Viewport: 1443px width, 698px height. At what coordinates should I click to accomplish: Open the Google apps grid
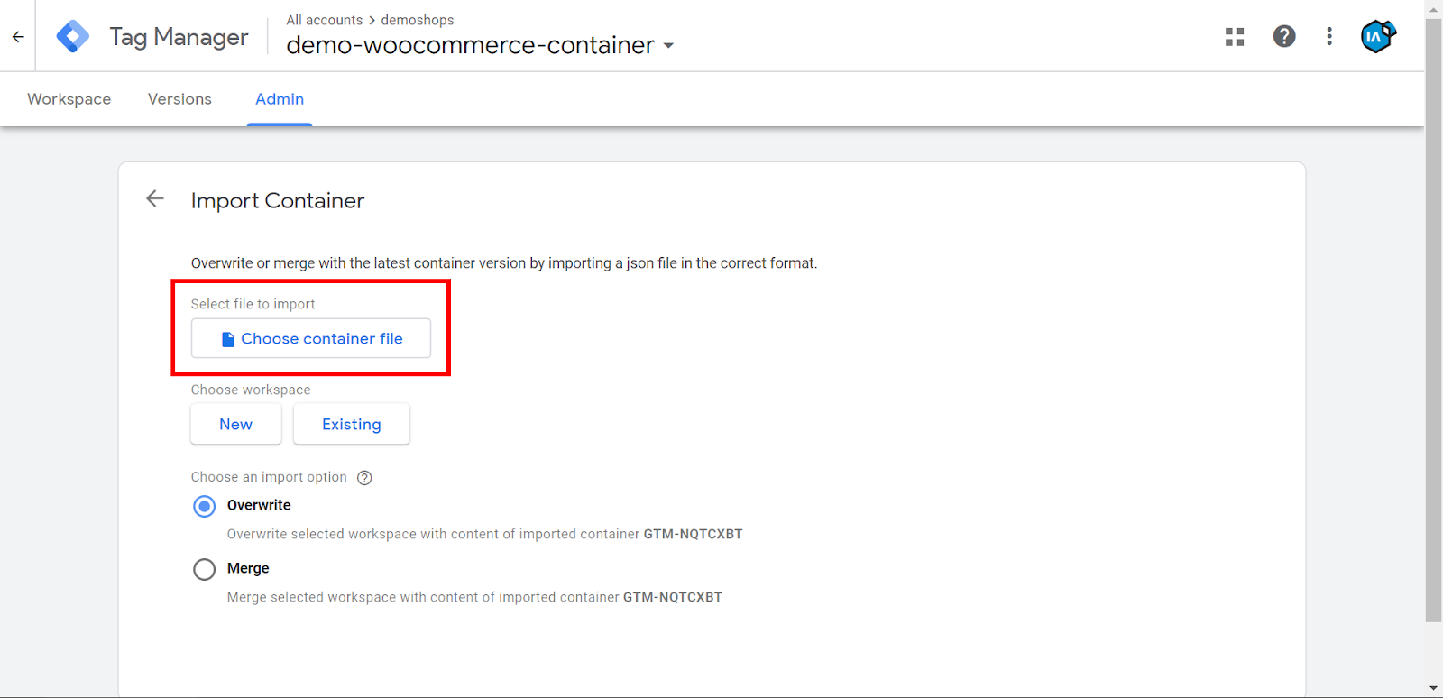pos(1235,37)
